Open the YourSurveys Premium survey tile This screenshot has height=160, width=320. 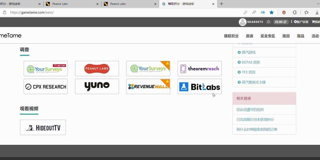[46, 68]
